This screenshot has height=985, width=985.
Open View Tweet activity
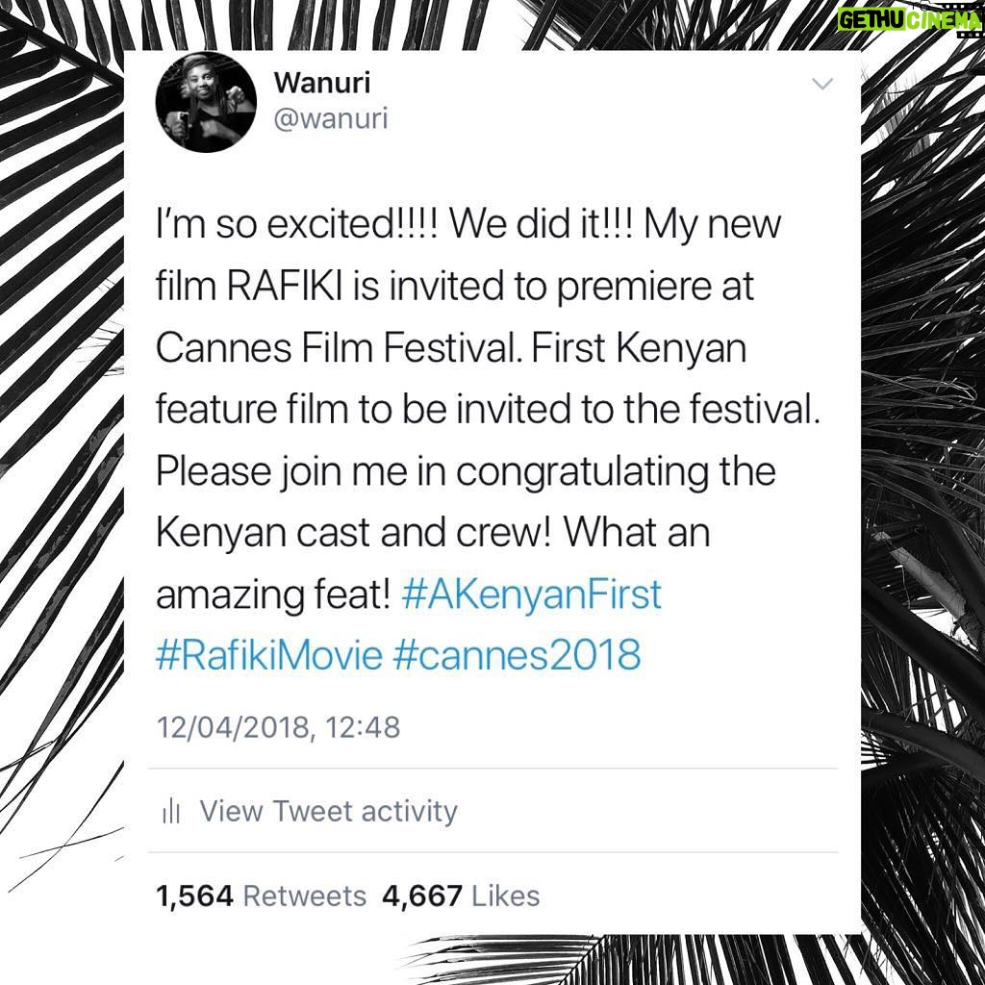click(x=329, y=811)
